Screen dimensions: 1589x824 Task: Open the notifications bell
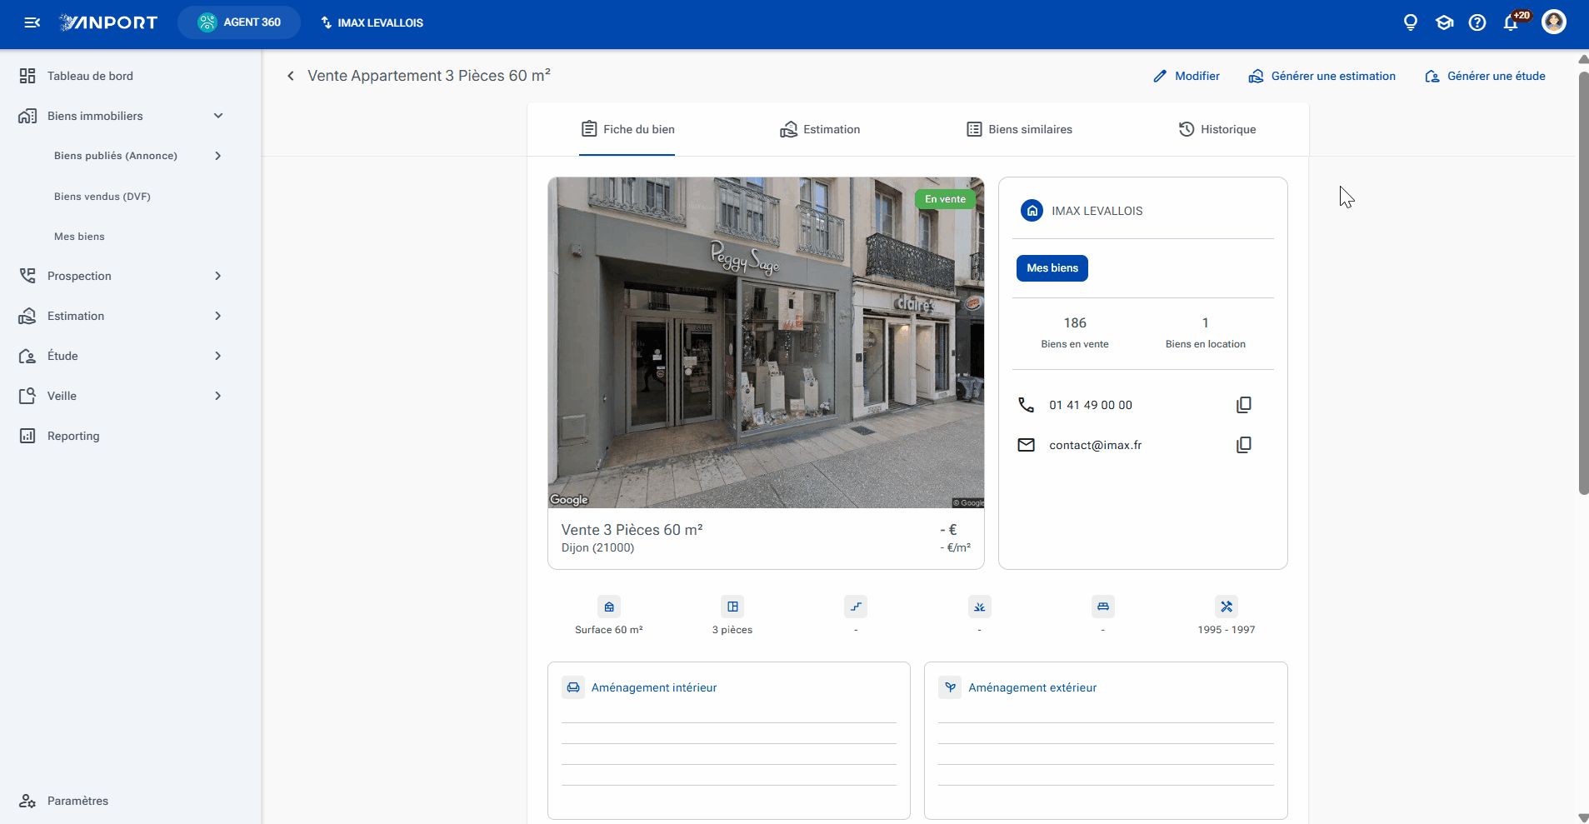[1512, 22]
